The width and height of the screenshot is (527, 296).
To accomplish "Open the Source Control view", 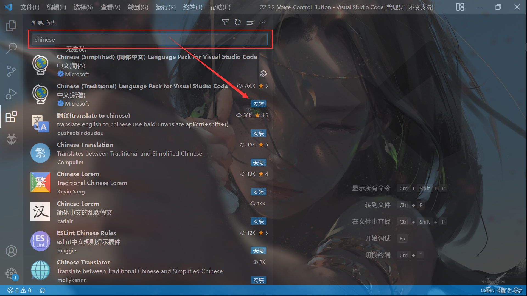I will pos(11,71).
